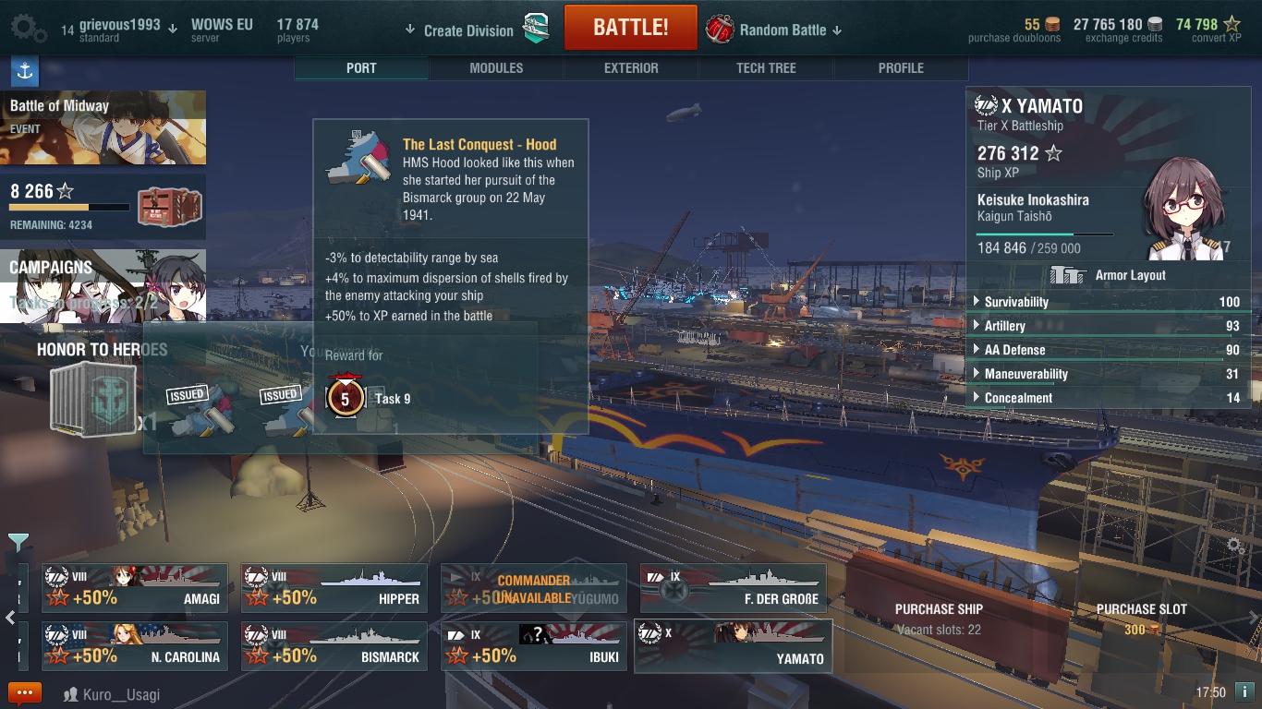Open the chat speech bubble button
Viewport: 1262px width, 709px height.
25,693
